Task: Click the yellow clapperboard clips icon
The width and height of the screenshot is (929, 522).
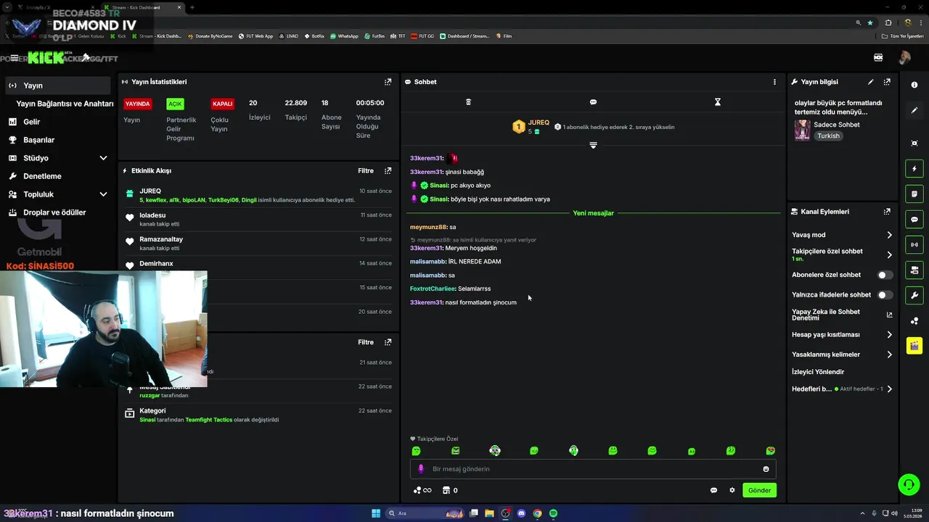Action: point(914,346)
